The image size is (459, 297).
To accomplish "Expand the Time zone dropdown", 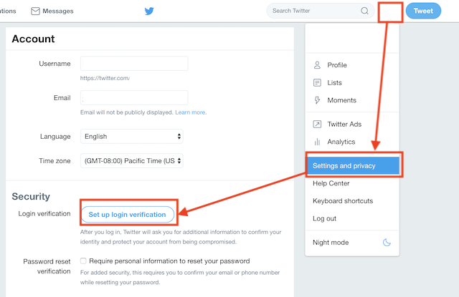I will point(132,161).
